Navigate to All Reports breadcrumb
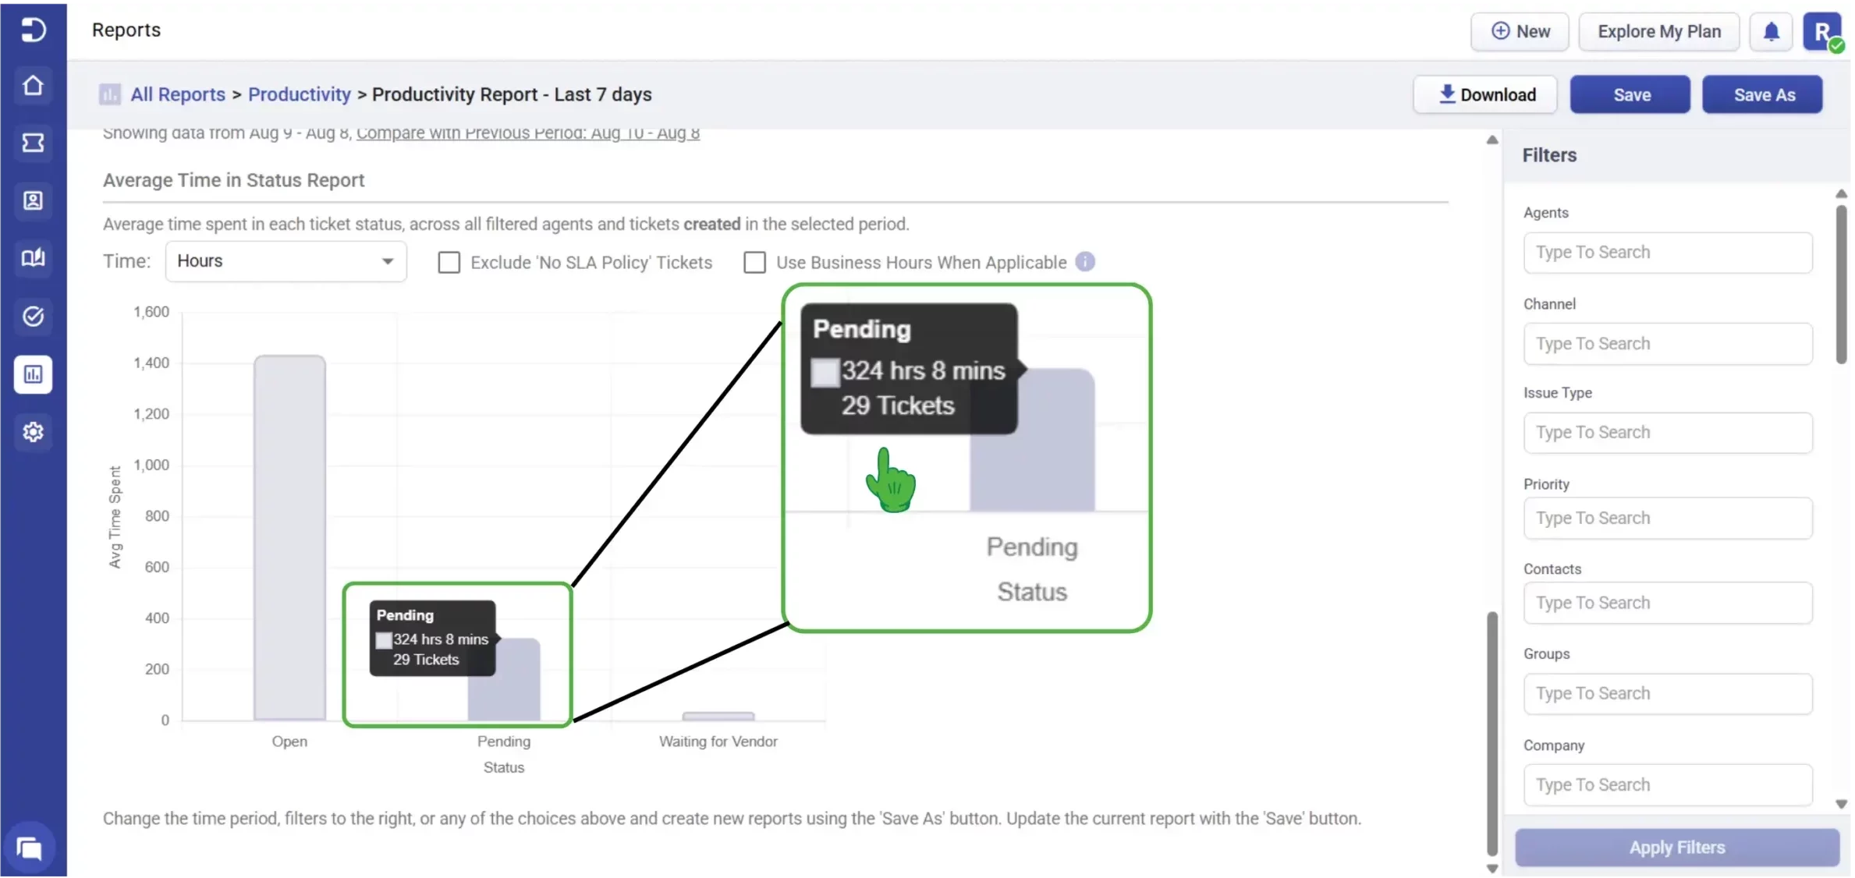Screen dimensions: 1855x878 pyautogui.click(x=178, y=94)
